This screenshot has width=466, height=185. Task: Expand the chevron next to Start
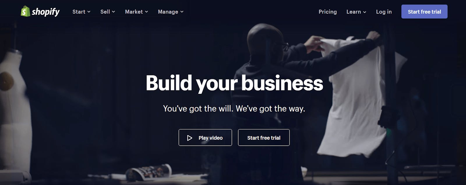tap(89, 12)
